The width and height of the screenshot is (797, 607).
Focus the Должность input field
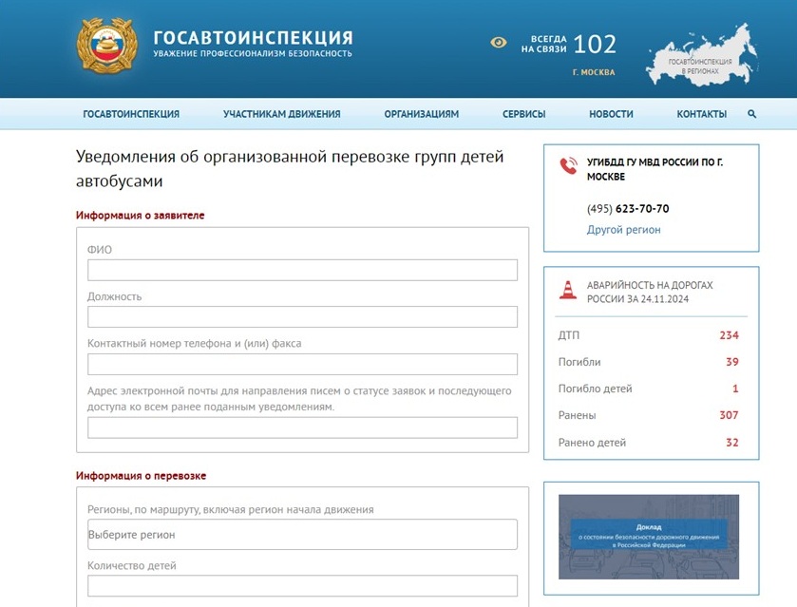pos(302,316)
